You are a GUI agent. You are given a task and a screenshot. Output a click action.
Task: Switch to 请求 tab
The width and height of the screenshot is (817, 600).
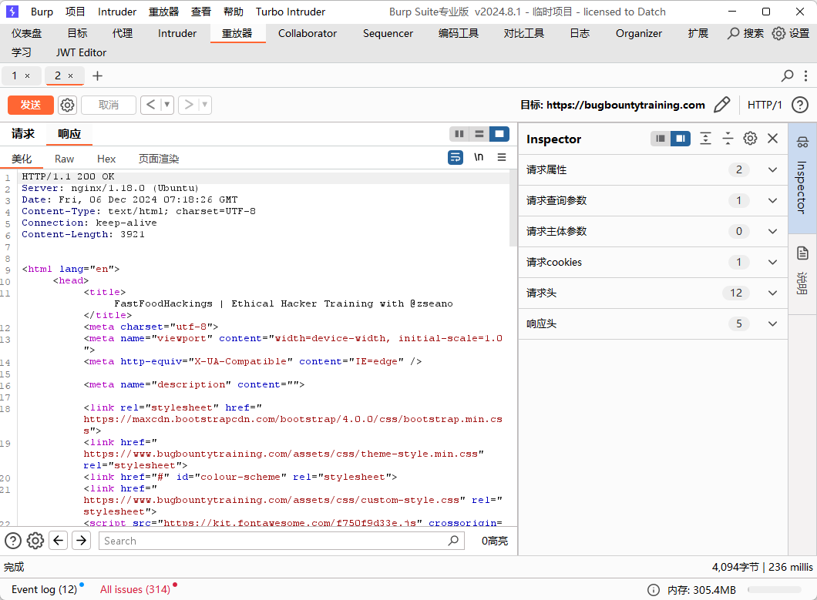click(23, 134)
